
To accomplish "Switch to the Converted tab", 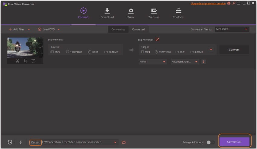I will [138, 29].
